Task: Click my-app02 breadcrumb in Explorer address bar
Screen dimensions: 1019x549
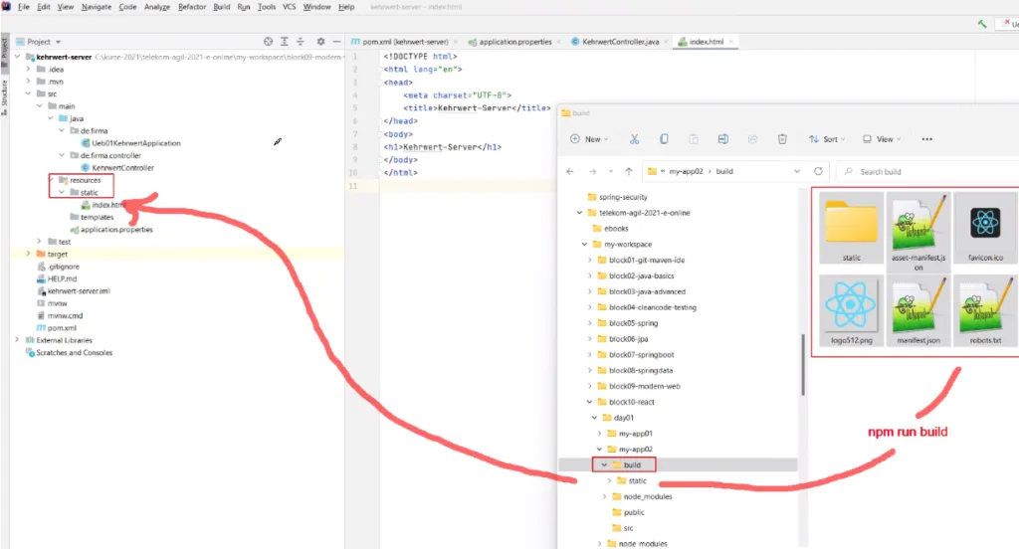Action: click(x=686, y=171)
